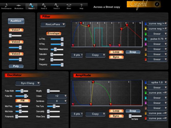Toggle the amplitude Snap button
The width and height of the screenshot is (171, 128).
(x=133, y=111)
